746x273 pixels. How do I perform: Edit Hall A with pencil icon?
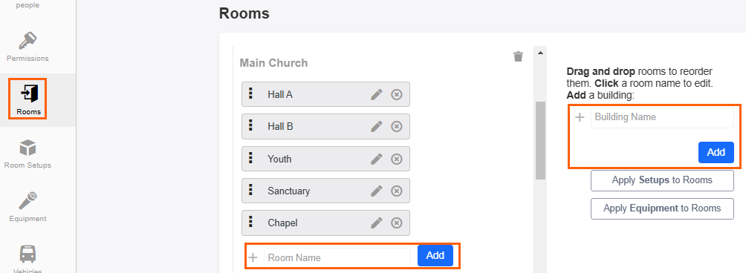point(376,94)
